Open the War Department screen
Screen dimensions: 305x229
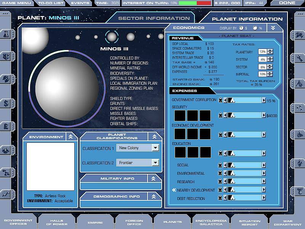coord(288,223)
